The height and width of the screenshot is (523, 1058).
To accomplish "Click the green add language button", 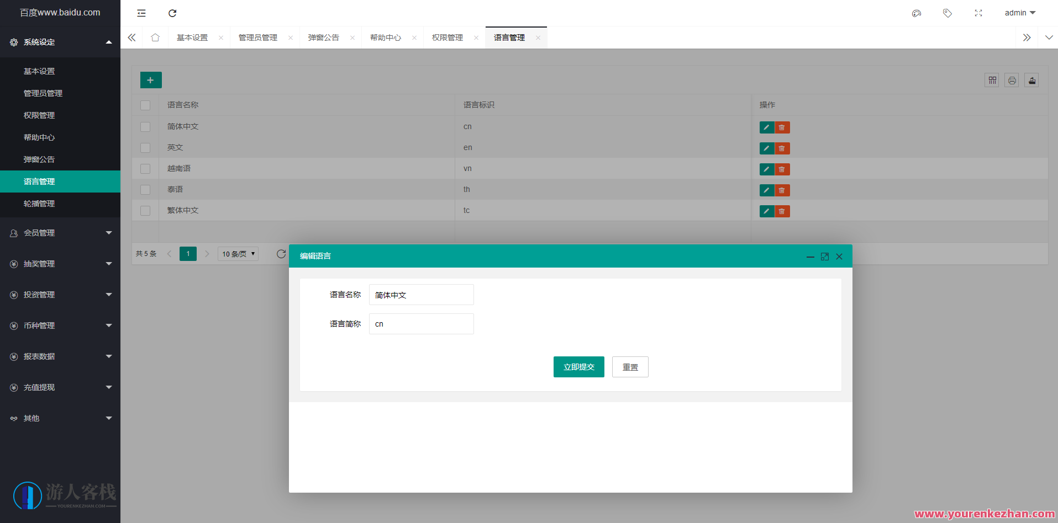I will click(x=150, y=80).
